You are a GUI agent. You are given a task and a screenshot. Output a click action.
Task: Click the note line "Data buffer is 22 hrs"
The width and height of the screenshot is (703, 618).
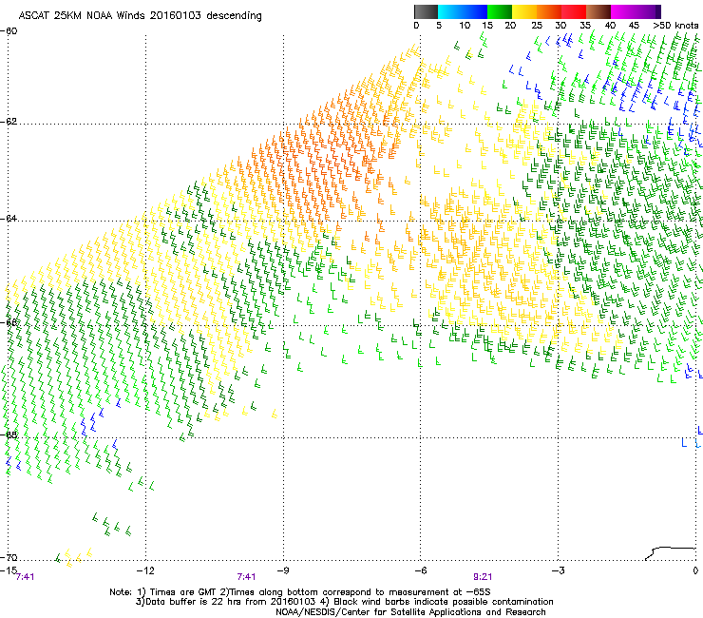(x=344, y=602)
